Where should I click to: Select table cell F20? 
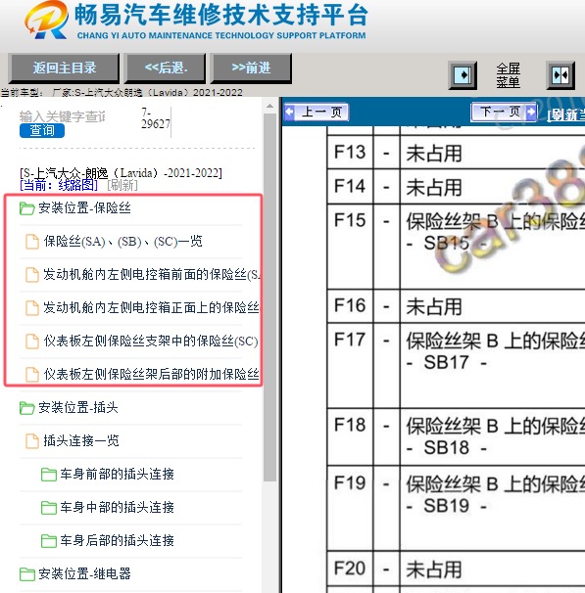click(350, 569)
